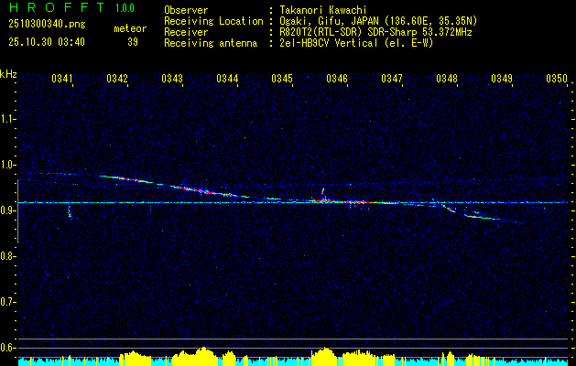Click frequency label 0.7
Screen dimensions: 576x366
tap(7, 302)
